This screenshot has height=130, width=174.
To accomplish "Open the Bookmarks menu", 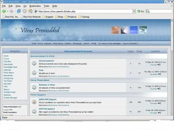I will (35, 6).
